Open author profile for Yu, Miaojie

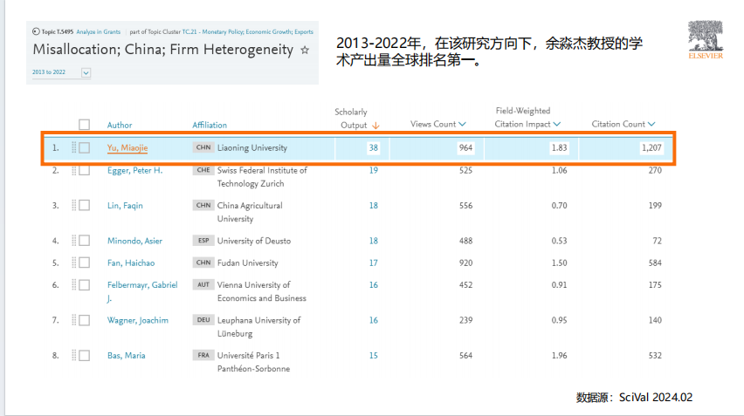pyautogui.click(x=127, y=147)
